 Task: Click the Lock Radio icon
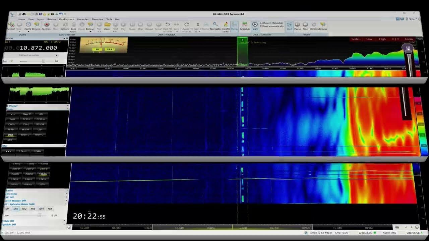[x=73, y=24]
